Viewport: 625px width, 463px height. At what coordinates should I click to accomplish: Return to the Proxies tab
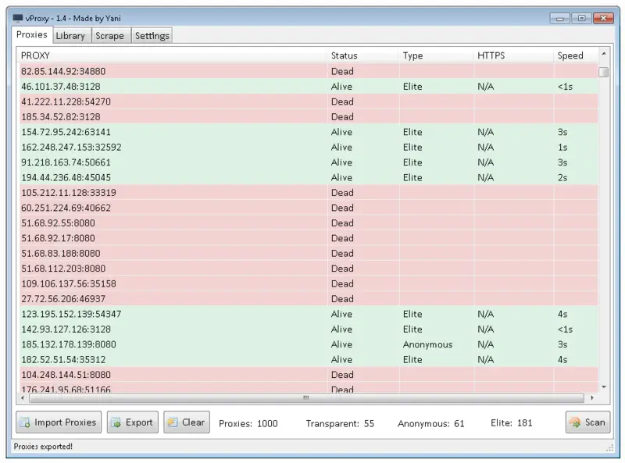click(31, 34)
